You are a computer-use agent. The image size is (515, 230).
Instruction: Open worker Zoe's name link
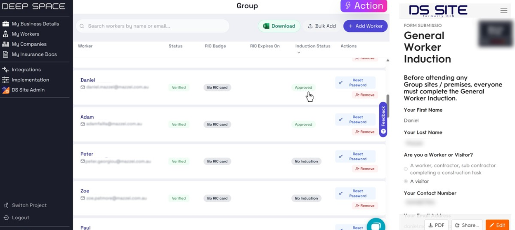[85, 191]
